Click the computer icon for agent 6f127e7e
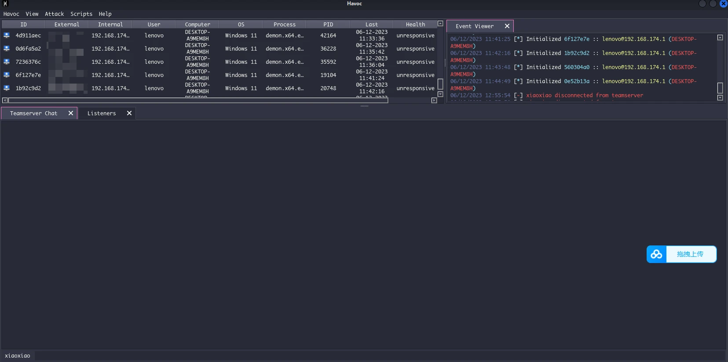This screenshot has width=728, height=362. [7, 75]
